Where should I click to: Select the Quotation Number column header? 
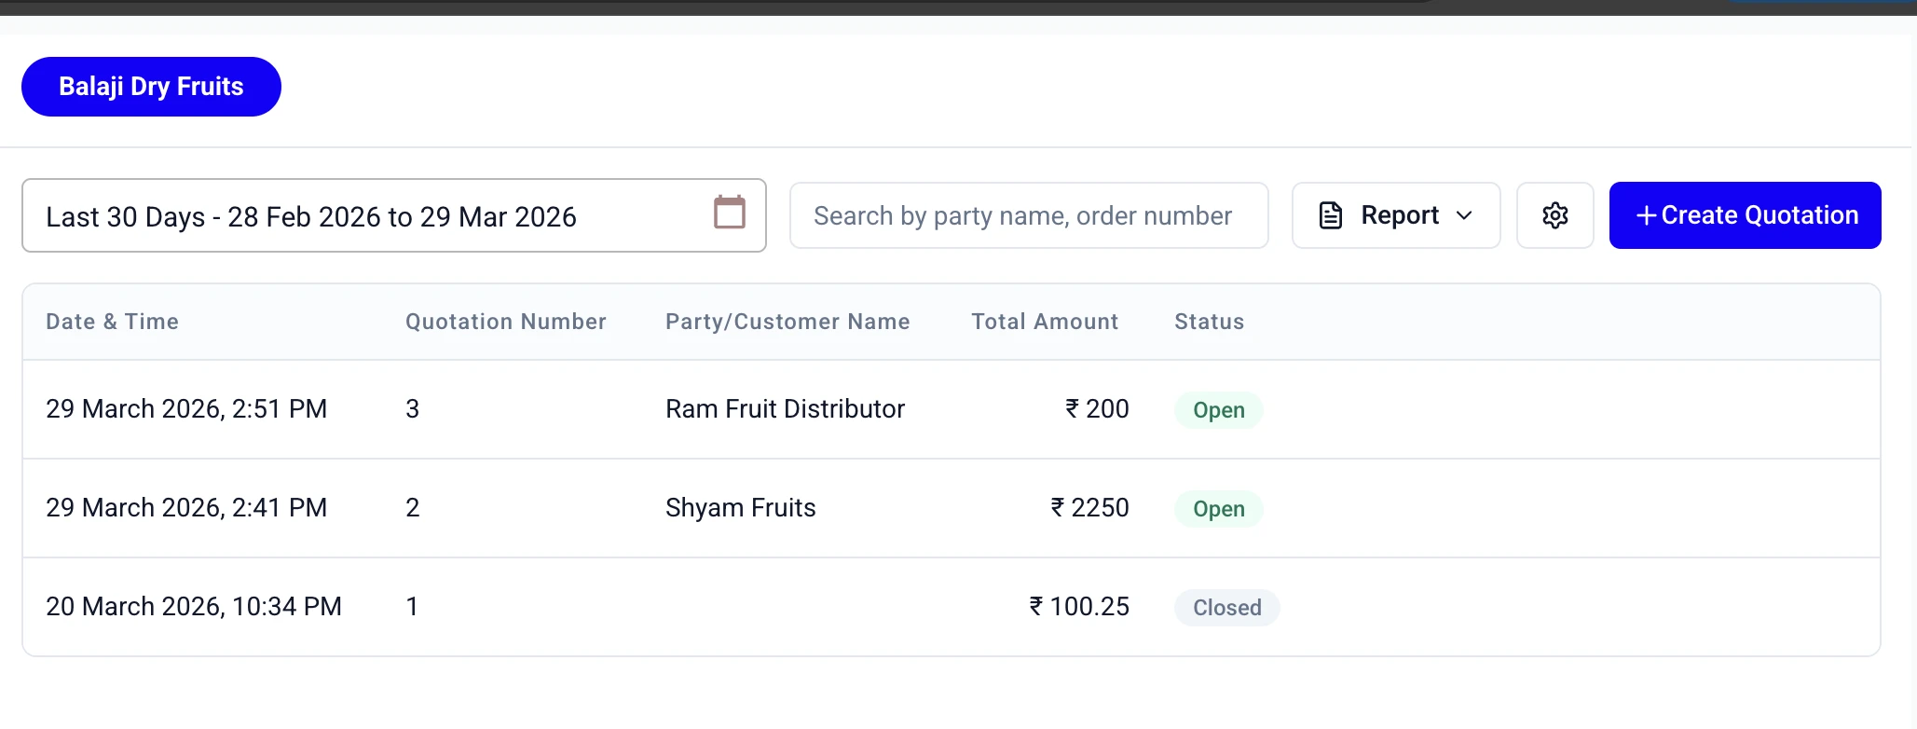(505, 321)
